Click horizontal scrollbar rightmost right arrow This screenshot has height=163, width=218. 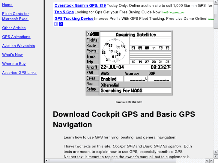[x=211, y=161]
